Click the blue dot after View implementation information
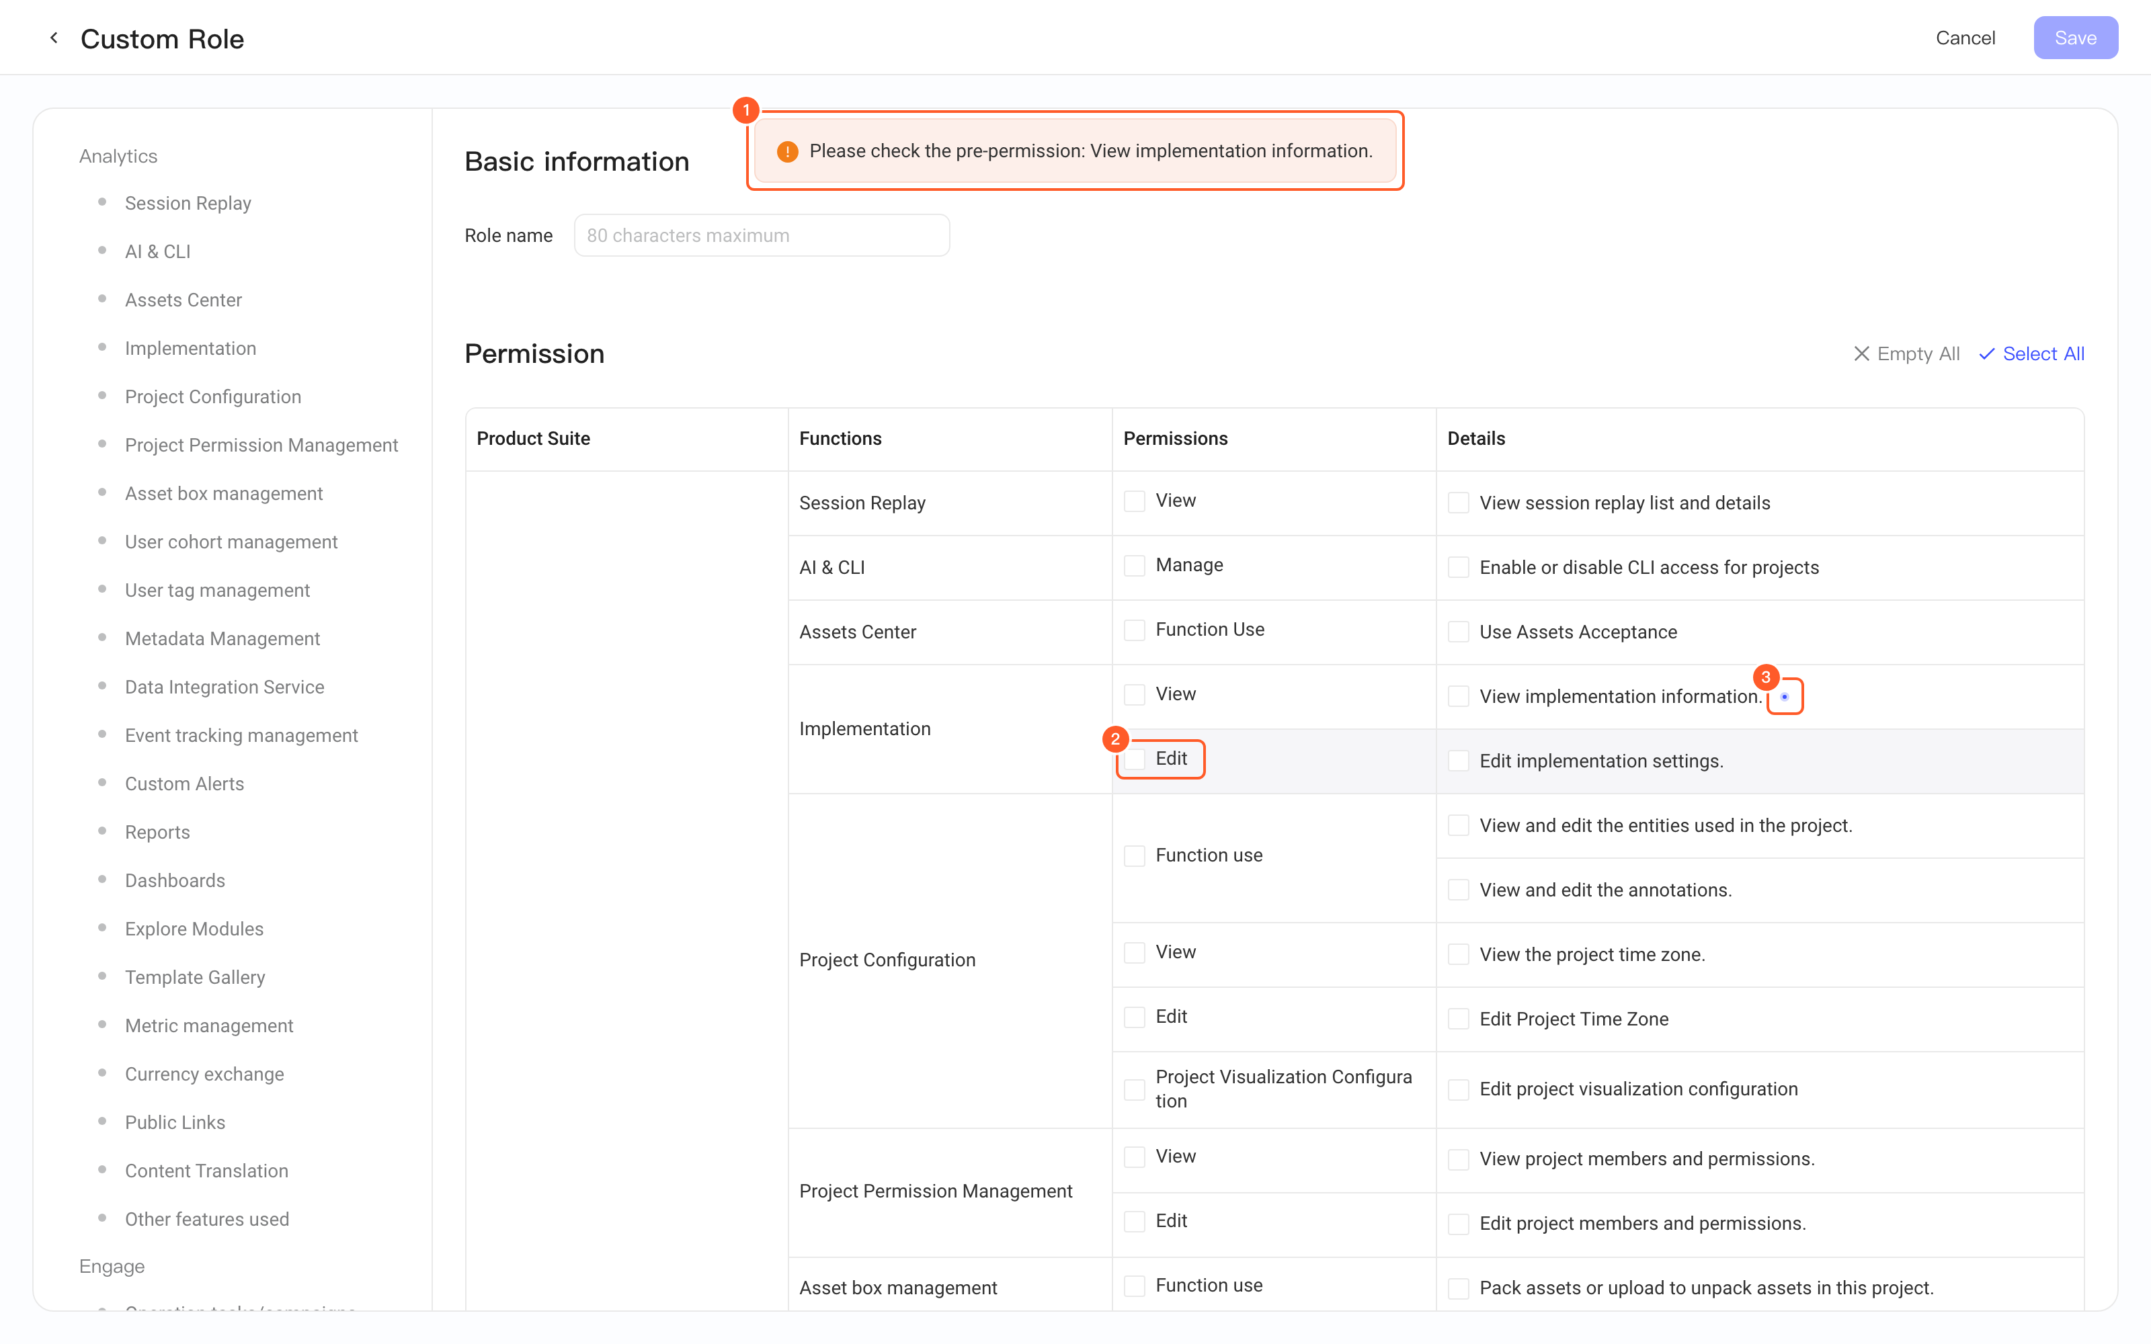The width and height of the screenshot is (2151, 1344). (1784, 697)
